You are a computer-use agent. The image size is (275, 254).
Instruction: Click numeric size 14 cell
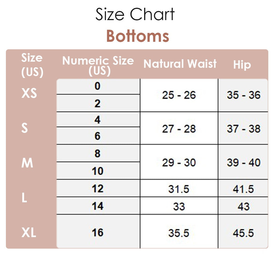point(98,206)
